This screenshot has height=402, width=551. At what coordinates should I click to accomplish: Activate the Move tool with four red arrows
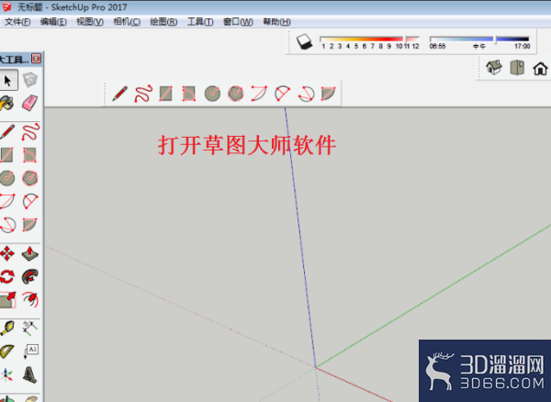[7, 253]
